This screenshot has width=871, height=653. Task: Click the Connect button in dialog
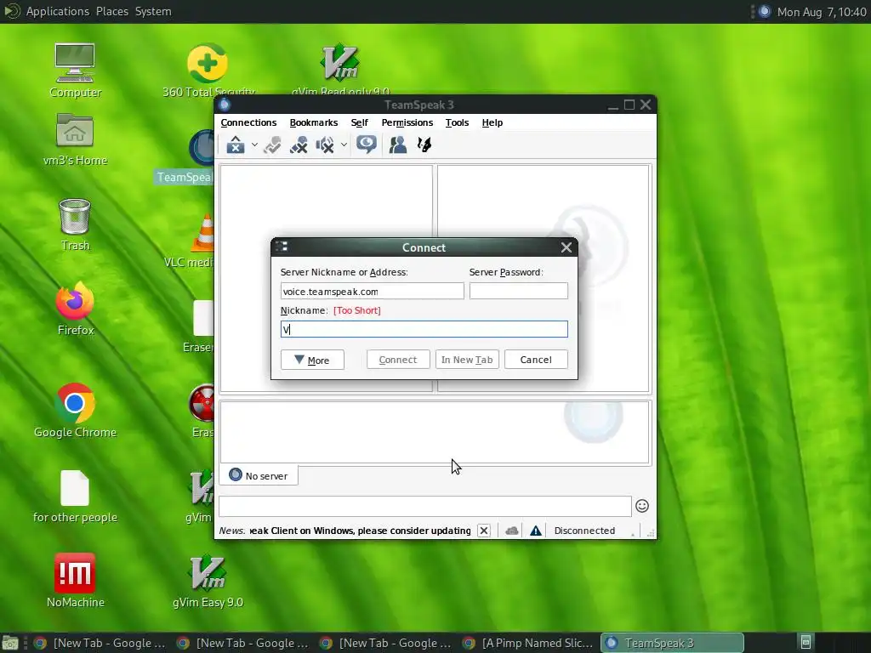click(398, 360)
